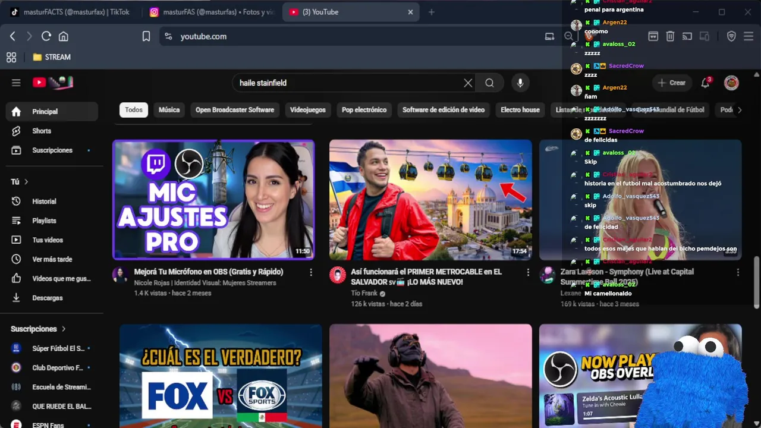The width and height of the screenshot is (761, 428).
Task: Open Historial in the sidebar
Action: tap(52, 202)
